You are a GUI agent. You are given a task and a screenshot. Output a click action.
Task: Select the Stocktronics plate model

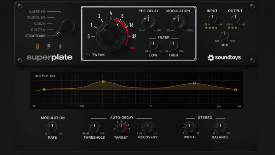point(36,36)
